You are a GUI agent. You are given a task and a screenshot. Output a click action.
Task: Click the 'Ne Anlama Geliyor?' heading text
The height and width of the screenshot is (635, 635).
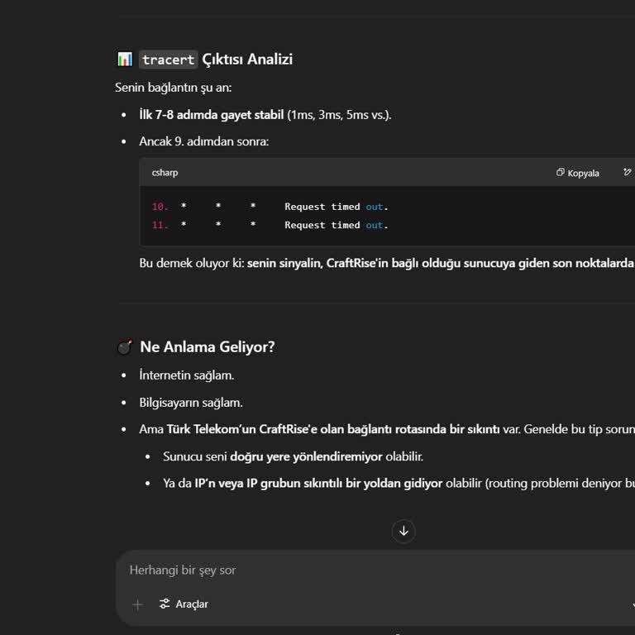(207, 347)
